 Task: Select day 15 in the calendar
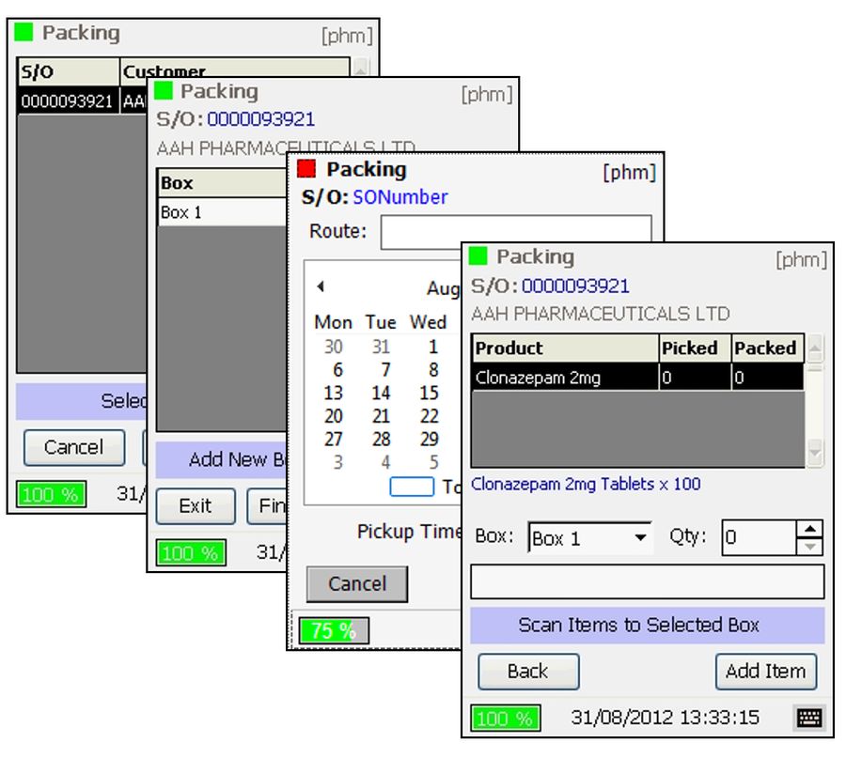pyautogui.click(x=429, y=393)
